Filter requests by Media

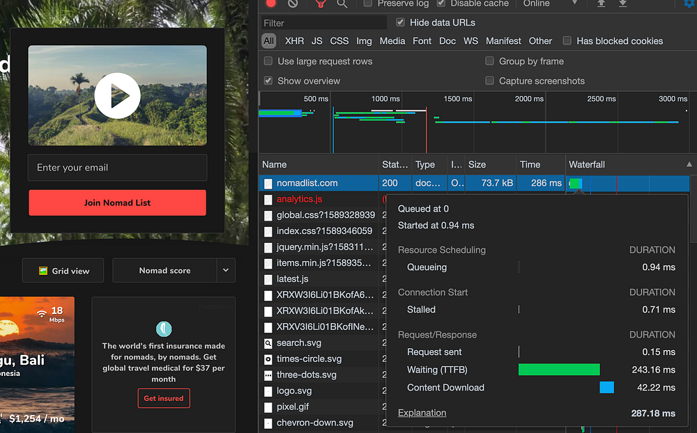pos(392,41)
